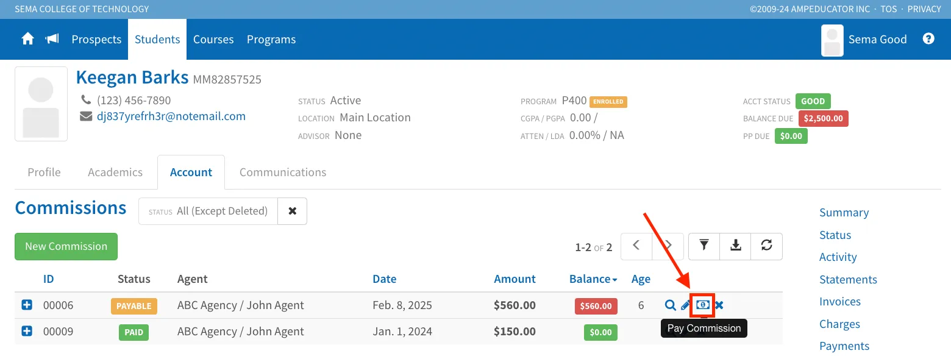Screen dimensions: 951x356
Task: Click the Pay Commission icon for 00006
Action: (703, 305)
